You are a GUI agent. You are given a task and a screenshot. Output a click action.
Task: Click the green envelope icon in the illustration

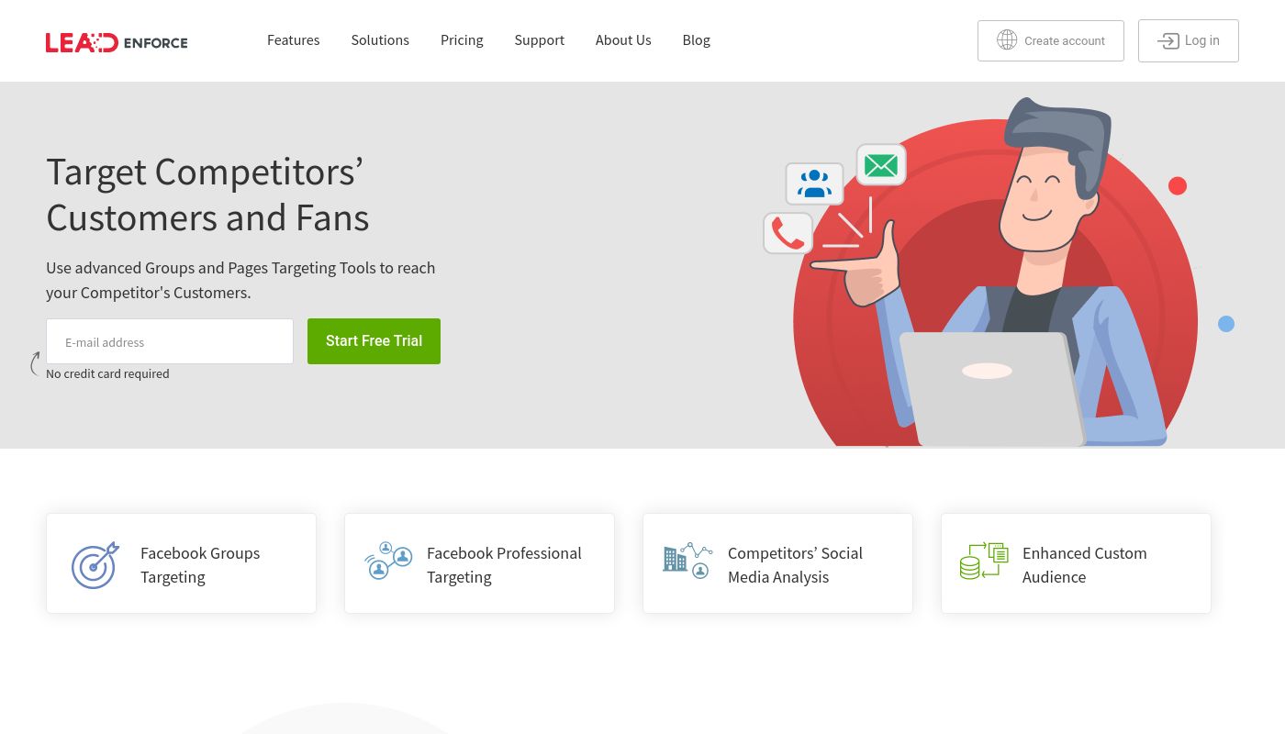pos(880,165)
